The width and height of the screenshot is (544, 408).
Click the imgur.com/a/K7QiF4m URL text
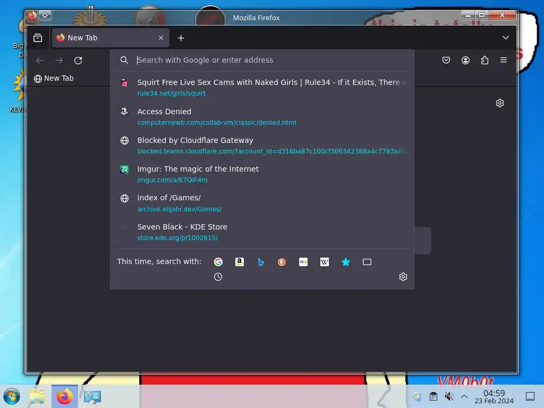tap(172, 180)
